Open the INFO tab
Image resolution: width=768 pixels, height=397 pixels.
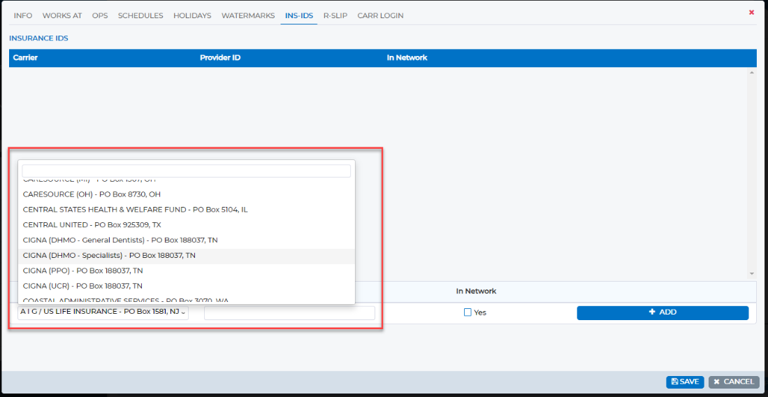[23, 15]
